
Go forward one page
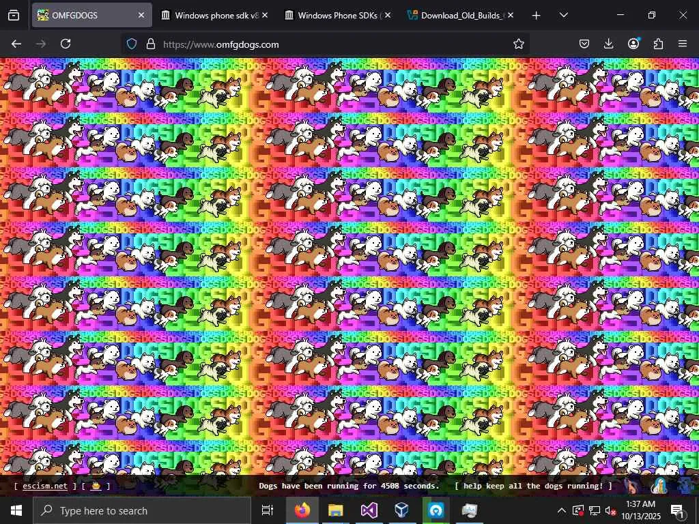click(x=41, y=44)
